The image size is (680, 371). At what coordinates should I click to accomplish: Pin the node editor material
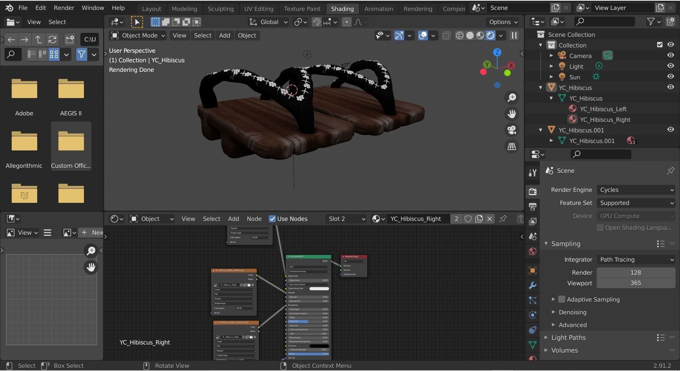coord(503,219)
